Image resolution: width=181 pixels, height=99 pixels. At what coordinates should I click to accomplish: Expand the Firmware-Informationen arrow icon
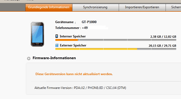pos(29,58)
